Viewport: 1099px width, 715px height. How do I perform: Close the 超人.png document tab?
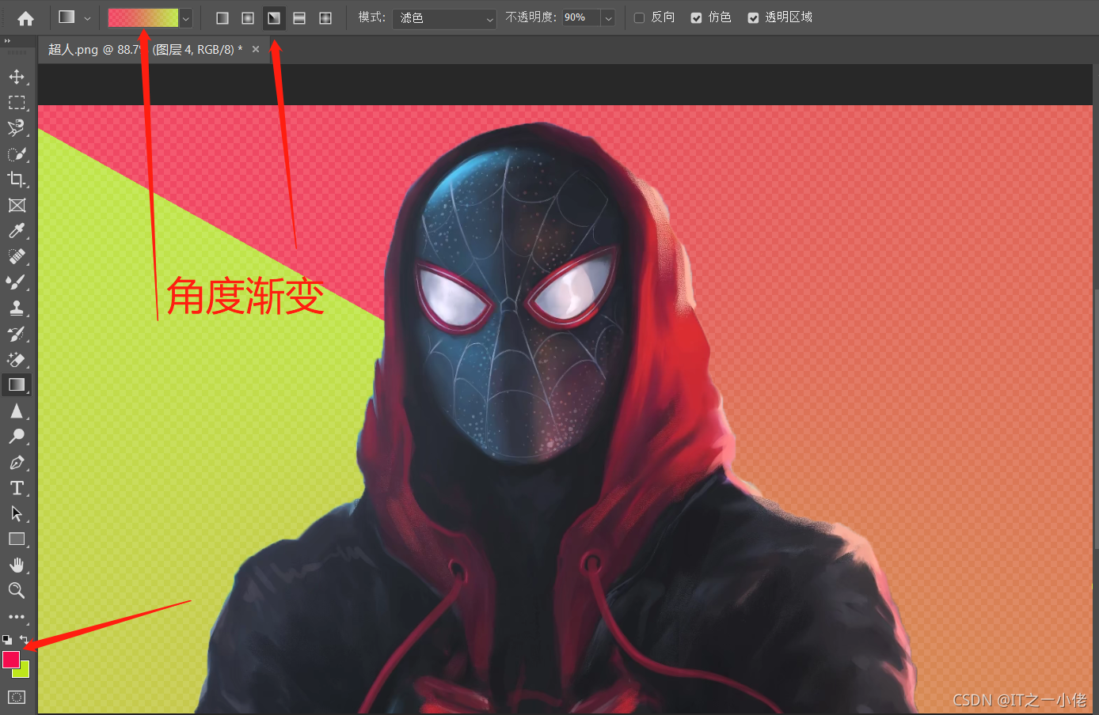pos(256,49)
